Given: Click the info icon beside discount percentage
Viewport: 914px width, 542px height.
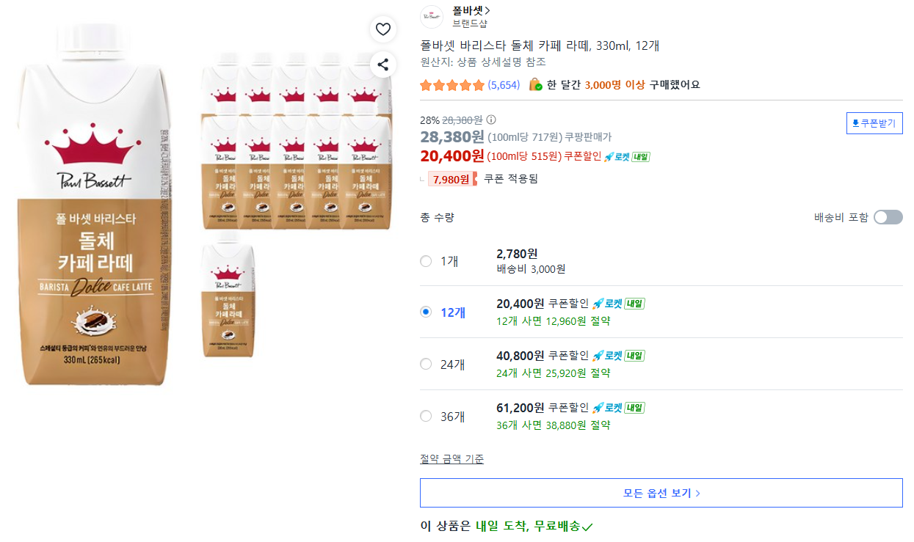Looking at the screenshot, I should tap(491, 120).
